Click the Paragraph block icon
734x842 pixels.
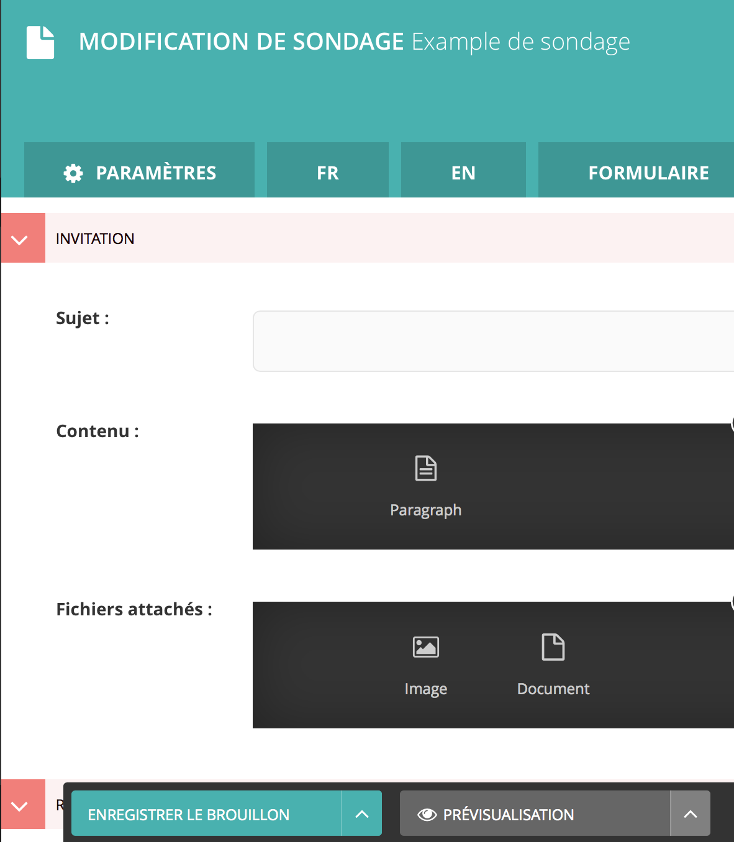coord(425,468)
